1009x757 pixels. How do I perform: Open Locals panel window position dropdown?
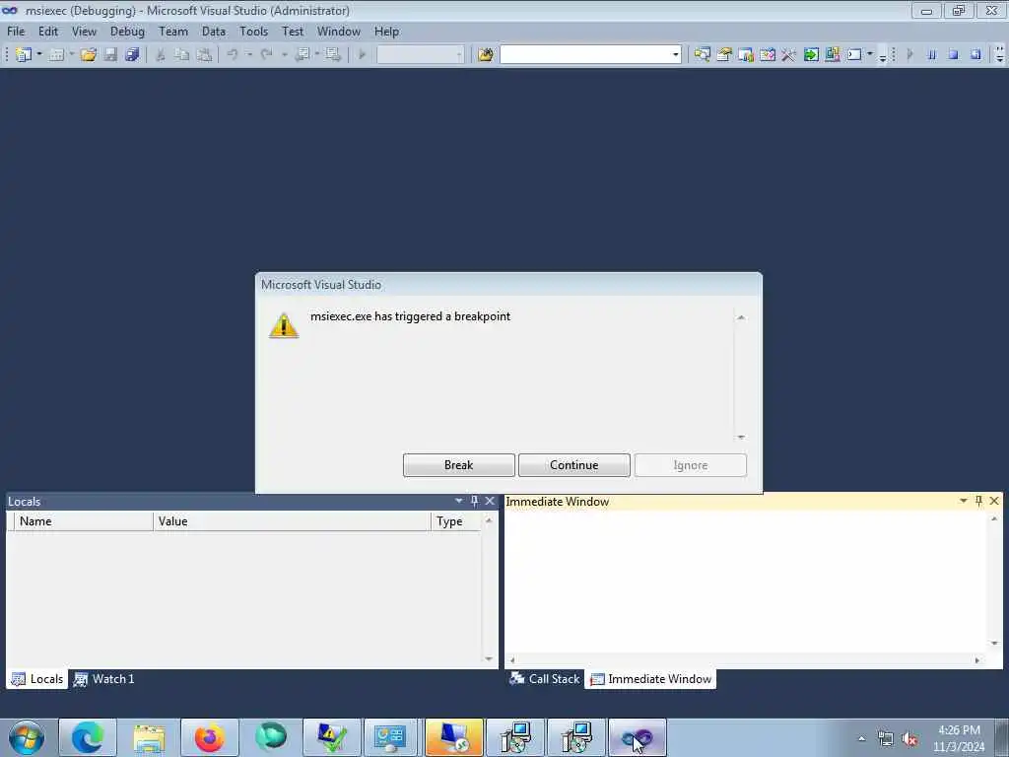click(459, 501)
